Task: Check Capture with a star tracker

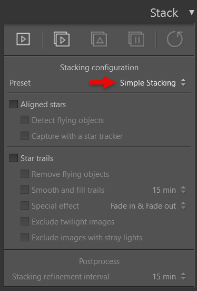Action: click(x=25, y=136)
